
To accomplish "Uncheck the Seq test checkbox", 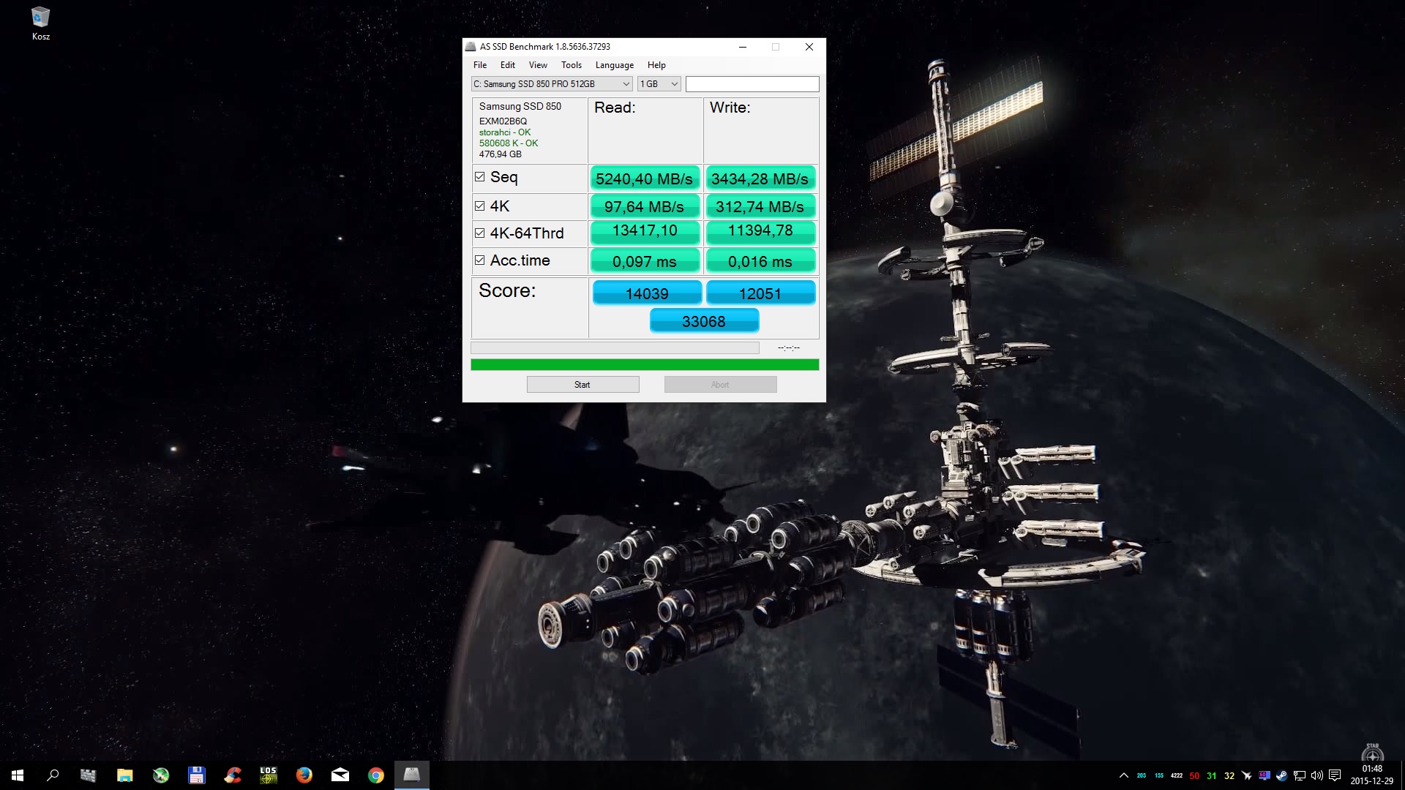I will point(480,177).
